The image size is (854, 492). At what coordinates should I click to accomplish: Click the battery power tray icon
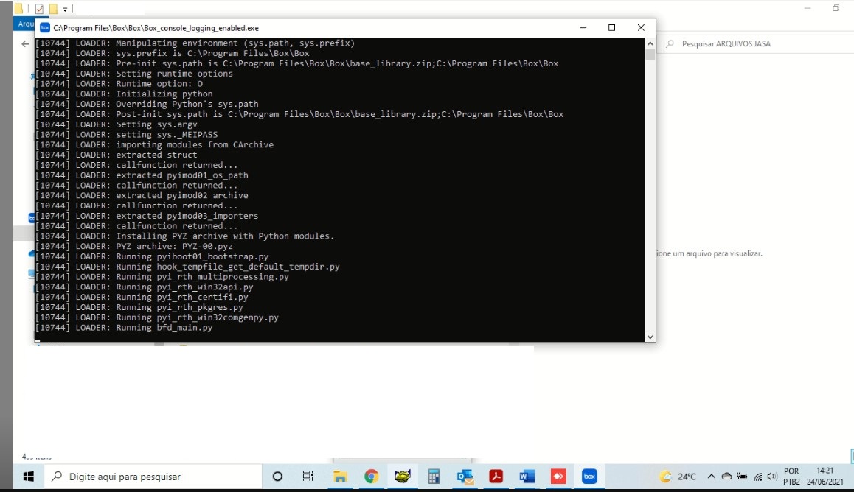tap(742, 477)
